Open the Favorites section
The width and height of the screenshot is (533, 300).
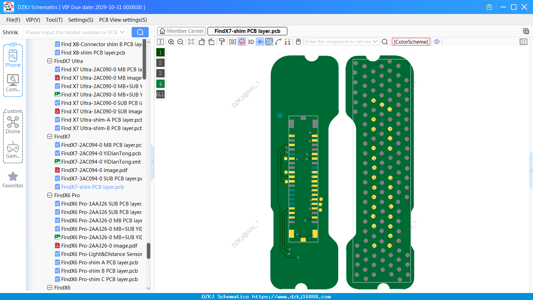[13, 180]
